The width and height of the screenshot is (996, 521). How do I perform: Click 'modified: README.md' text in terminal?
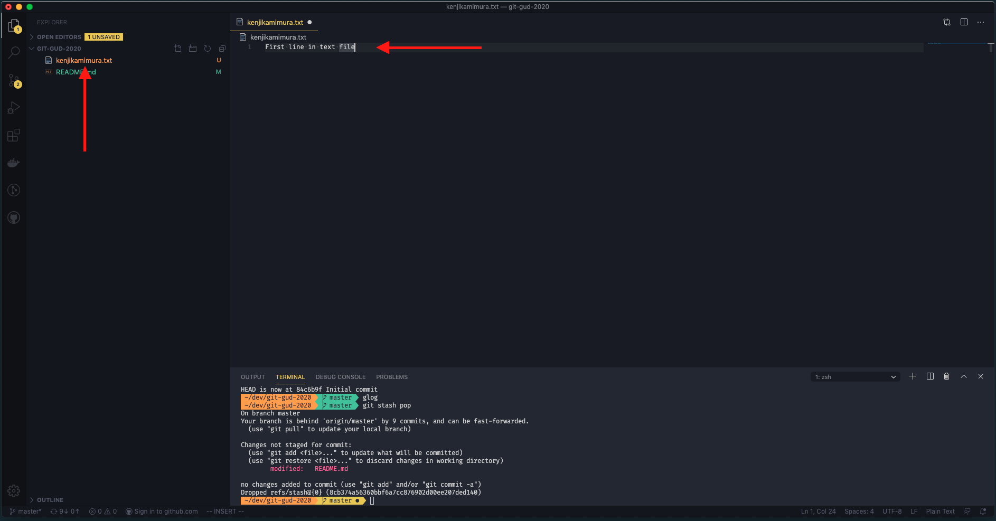(309, 469)
